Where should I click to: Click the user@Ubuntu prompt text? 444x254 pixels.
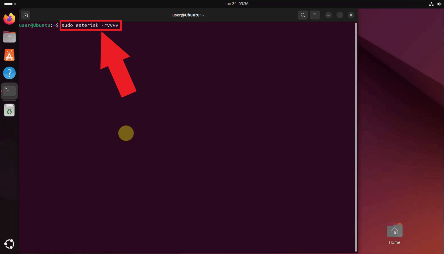(x=35, y=25)
